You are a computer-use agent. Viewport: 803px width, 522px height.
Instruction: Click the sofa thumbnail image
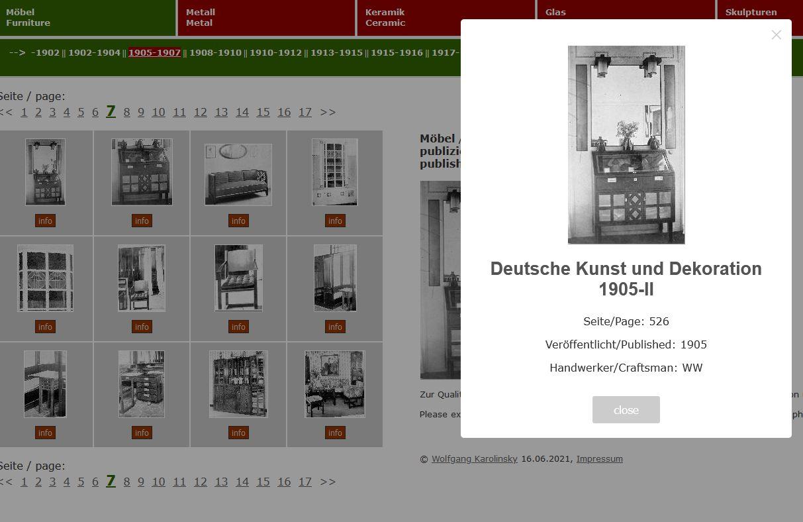(x=238, y=174)
